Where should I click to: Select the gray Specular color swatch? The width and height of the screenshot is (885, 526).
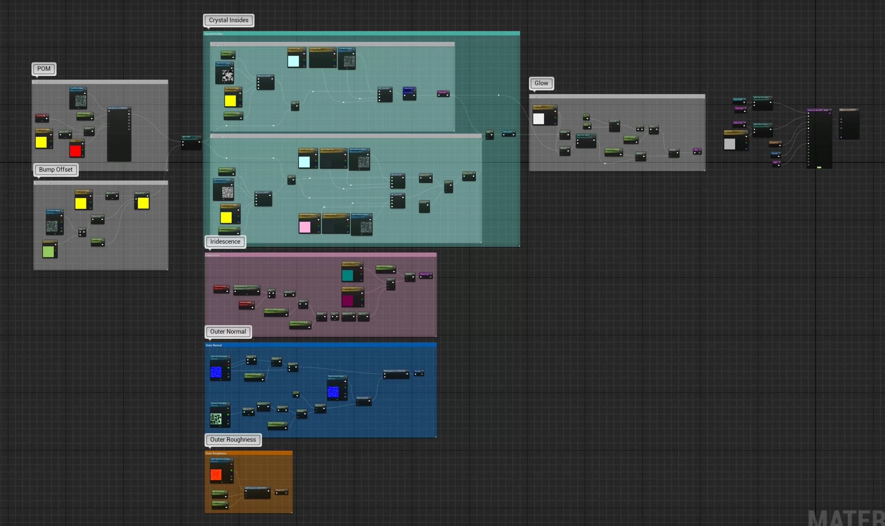click(x=730, y=144)
